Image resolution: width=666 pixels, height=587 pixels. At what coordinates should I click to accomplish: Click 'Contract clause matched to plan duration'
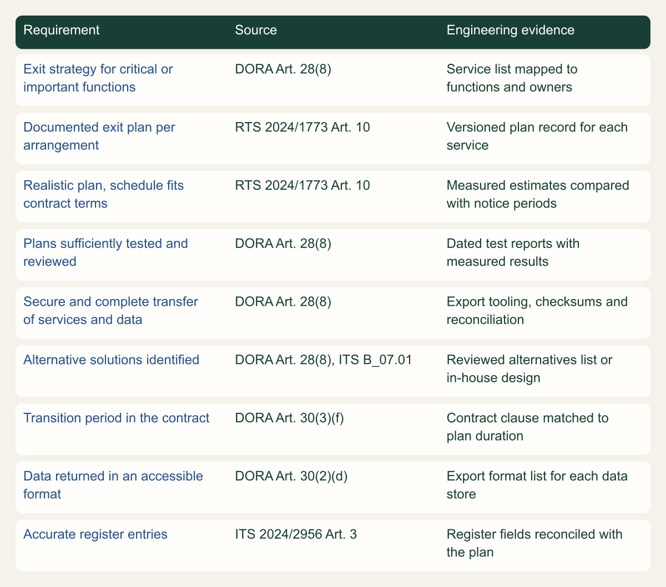(x=528, y=427)
